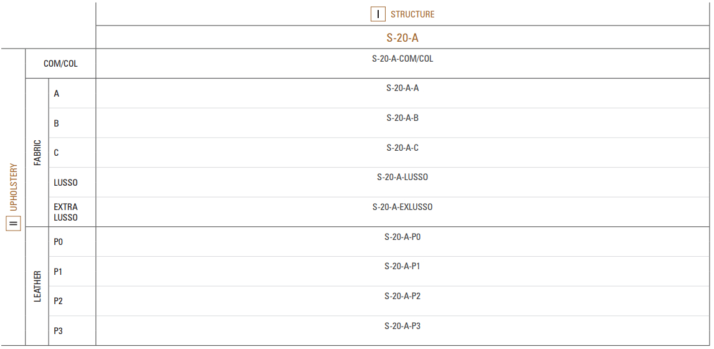Click the COM/COL row label

pyautogui.click(x=60, y=64)
